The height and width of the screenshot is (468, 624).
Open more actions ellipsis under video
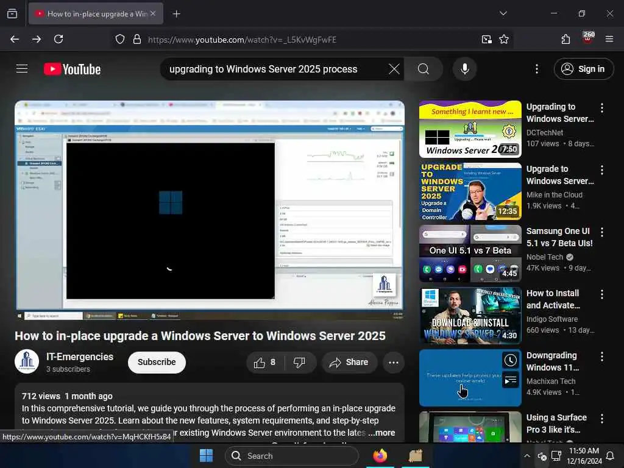click(x=393, y=362)
